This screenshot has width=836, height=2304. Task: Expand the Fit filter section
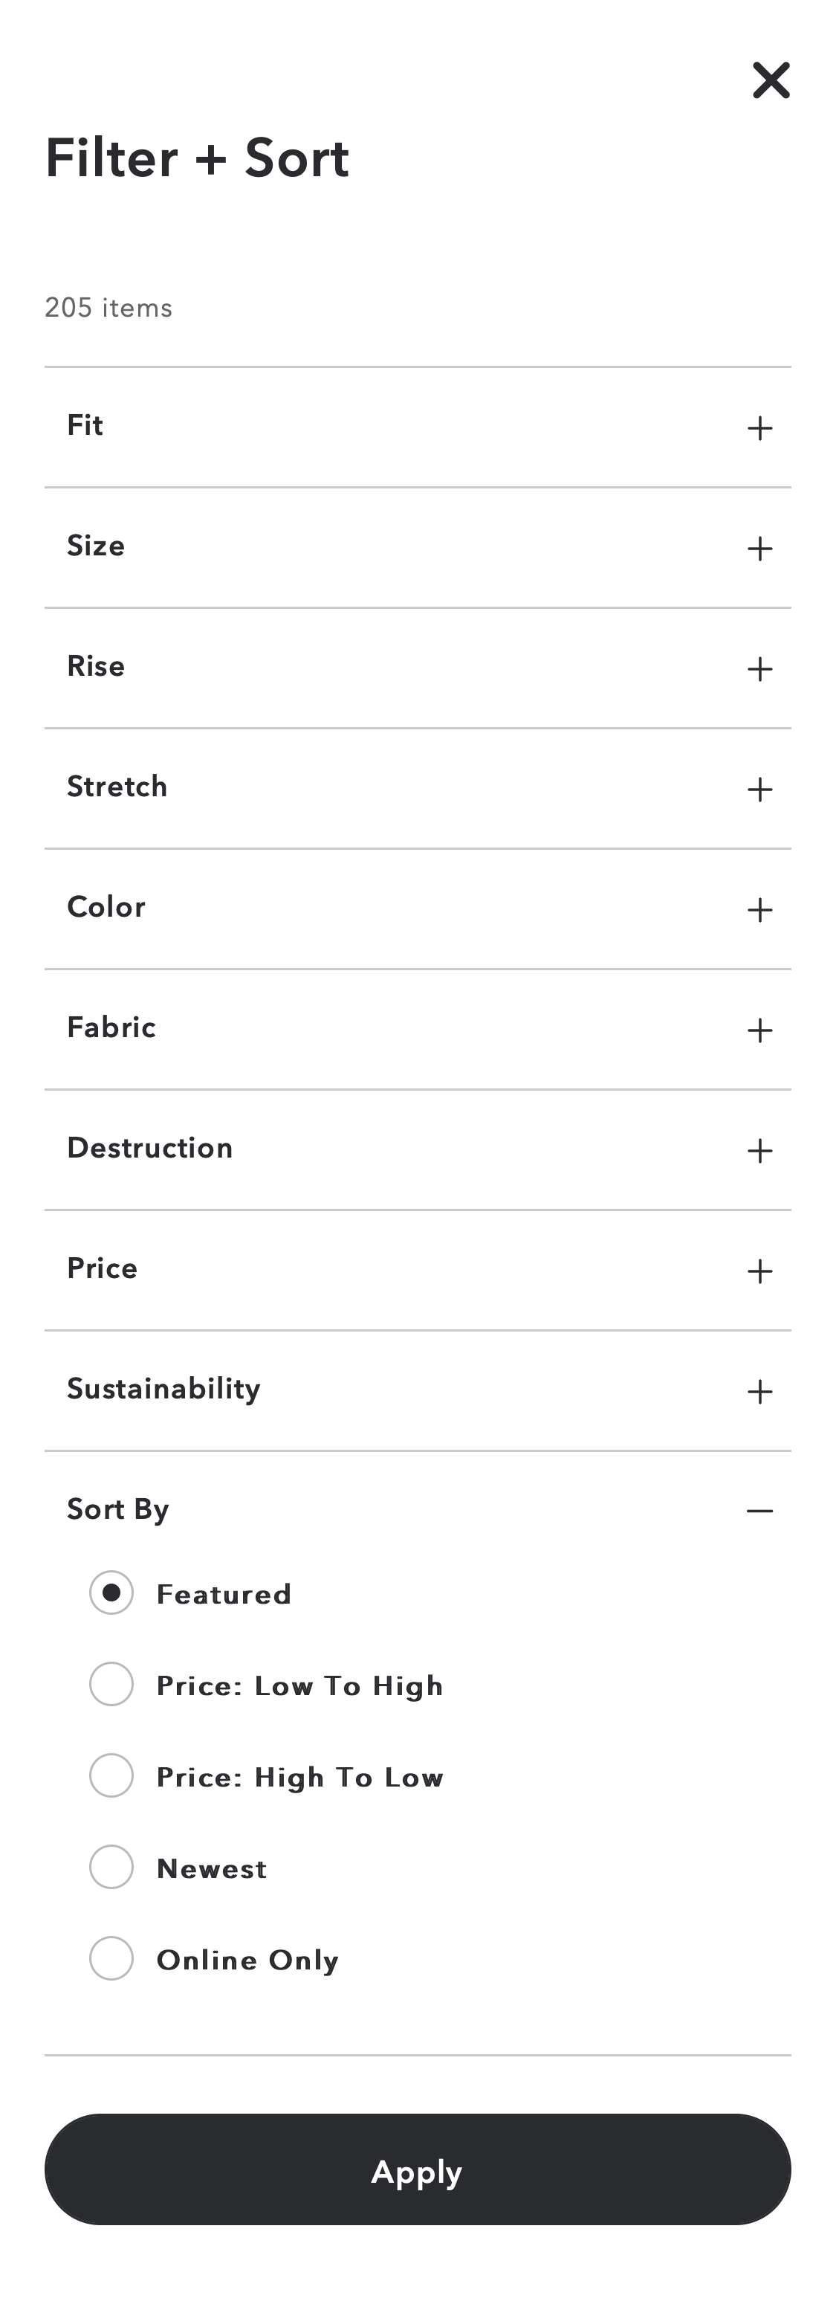(x=759, y=427)
